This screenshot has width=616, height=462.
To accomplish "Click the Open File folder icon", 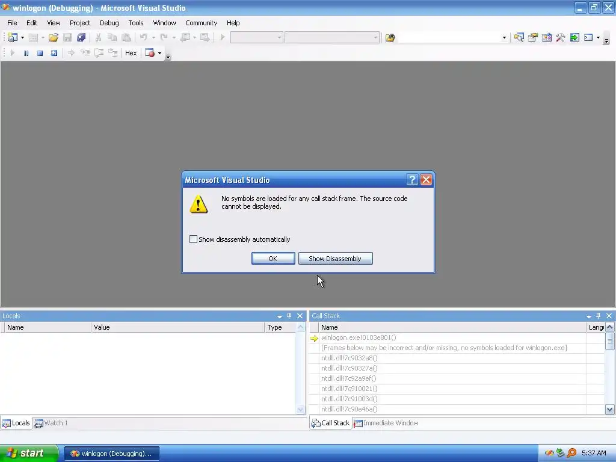I will (x=54, y=37).
